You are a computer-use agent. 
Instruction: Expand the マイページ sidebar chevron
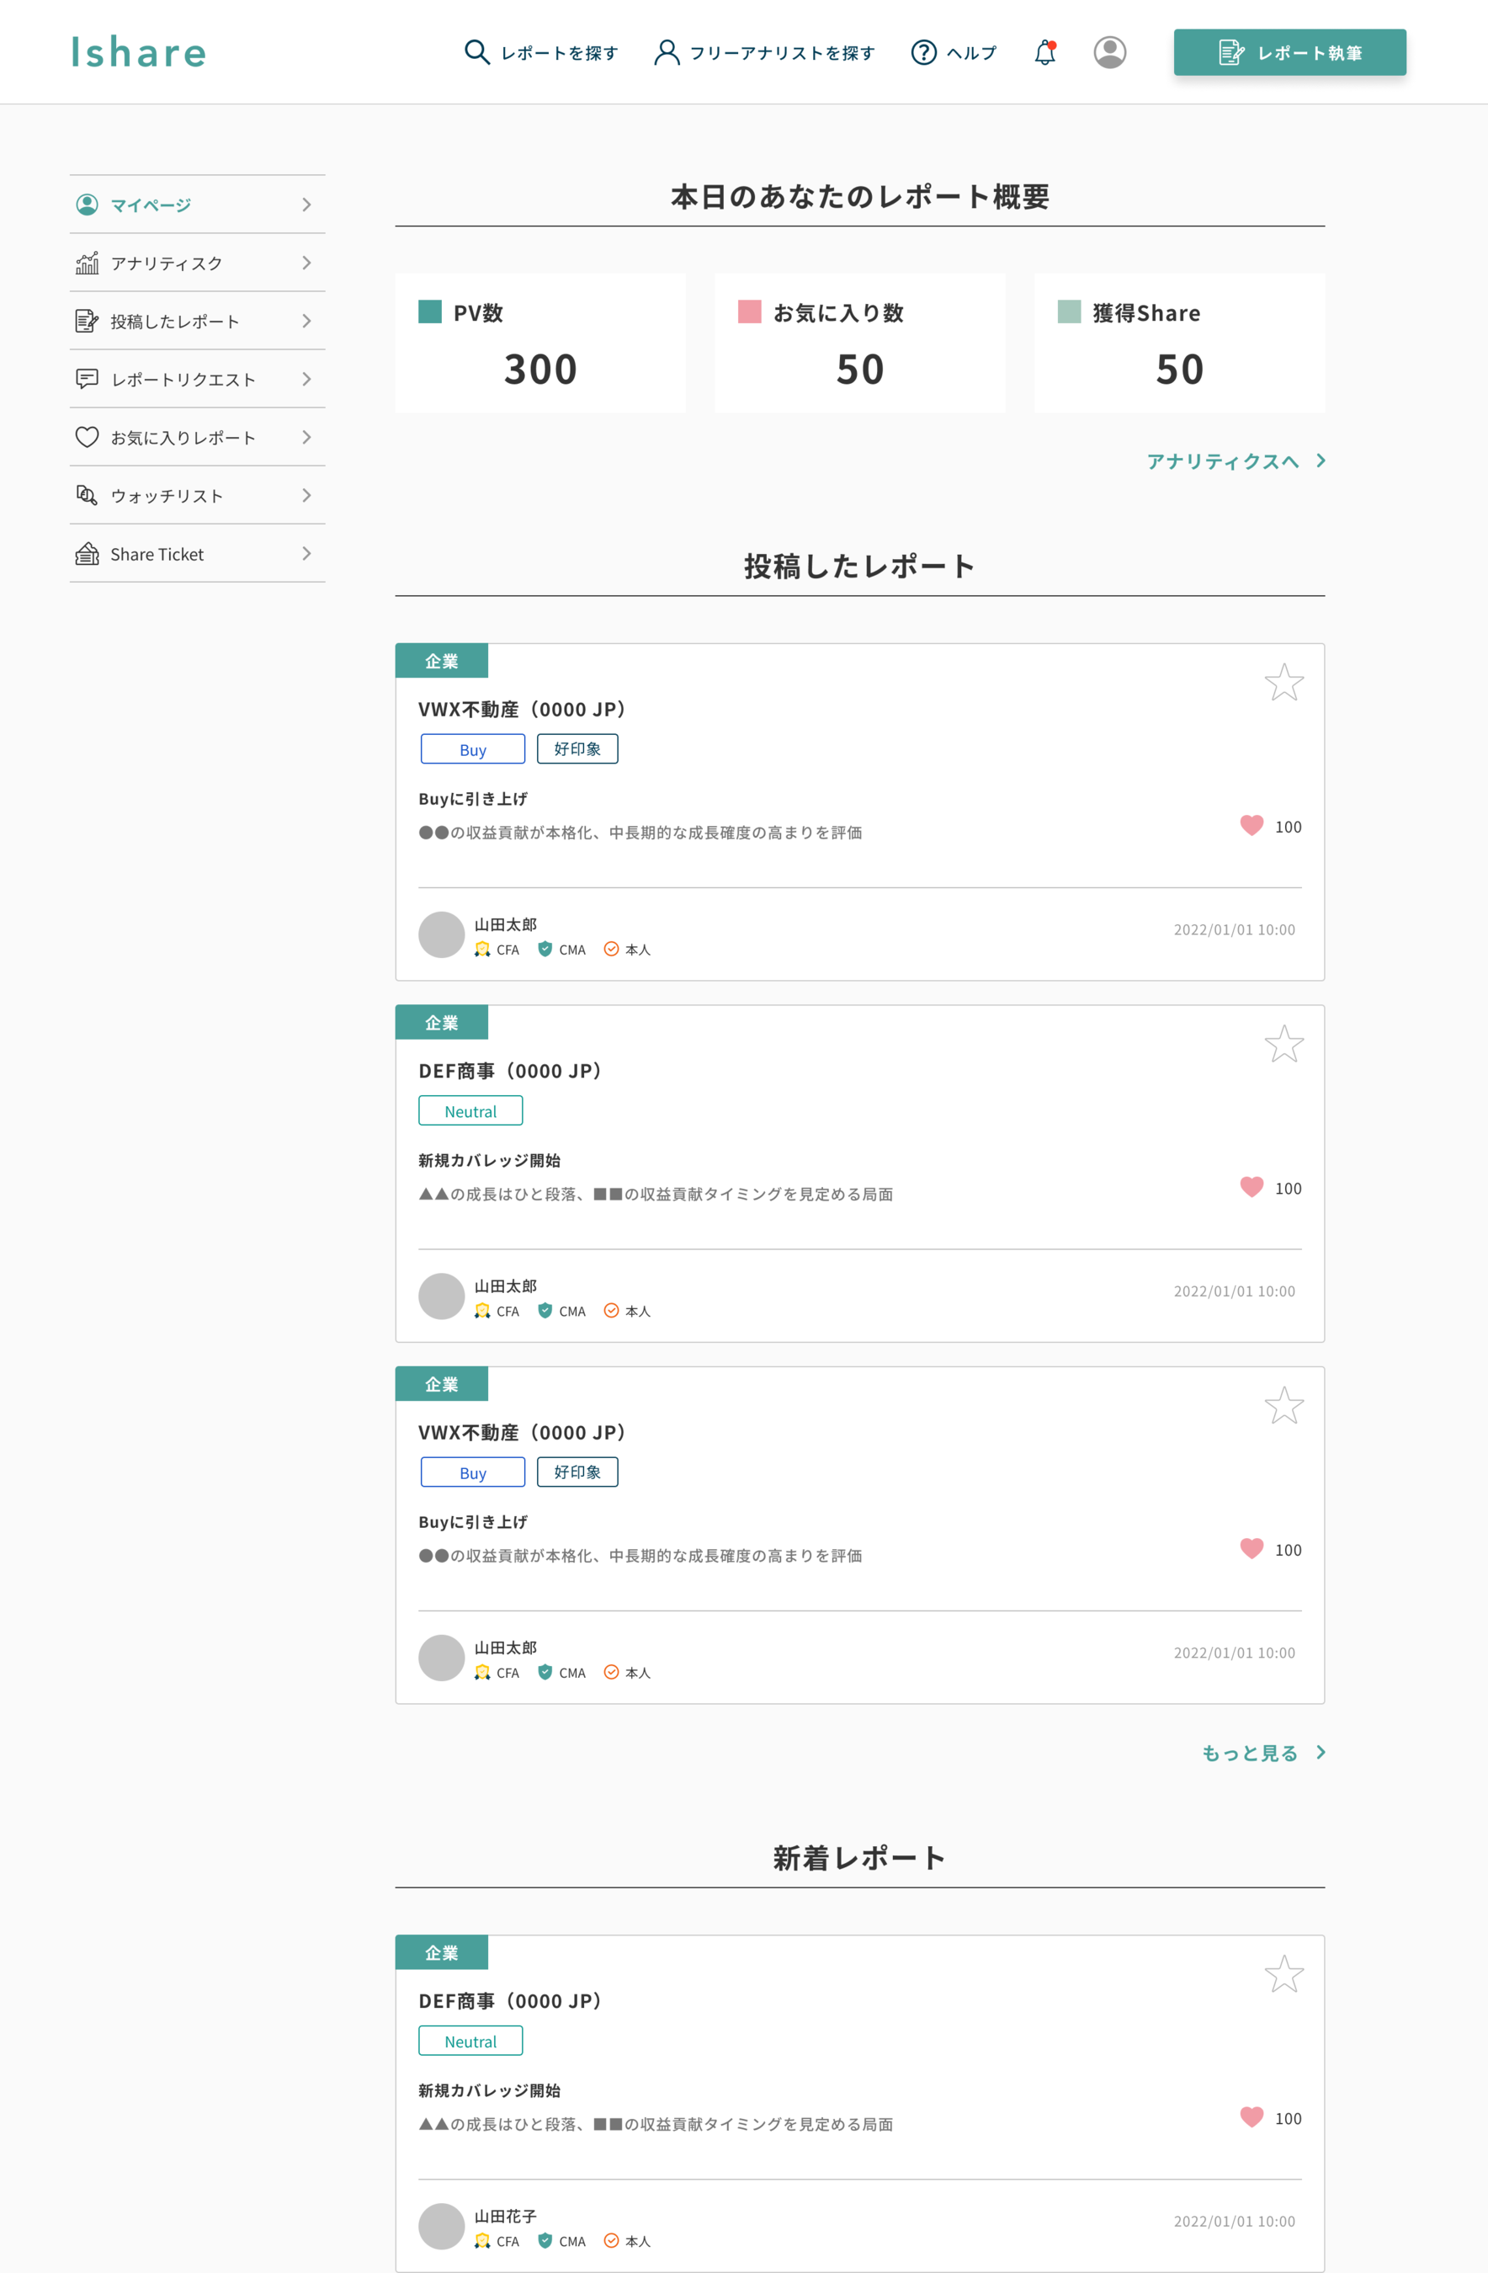[306, 205]
